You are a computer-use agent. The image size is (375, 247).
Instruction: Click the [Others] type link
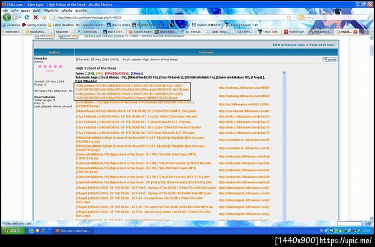click(137, 74)
